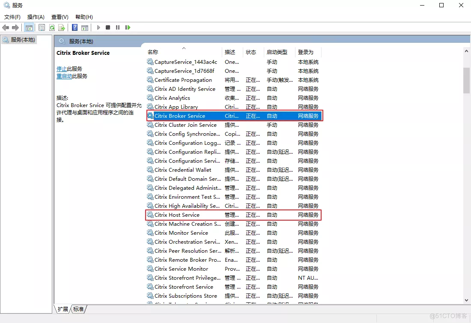This screenshot has height=323, width=471.
Task: Switch to the 标准 tab
Action: tap(79, 309)
